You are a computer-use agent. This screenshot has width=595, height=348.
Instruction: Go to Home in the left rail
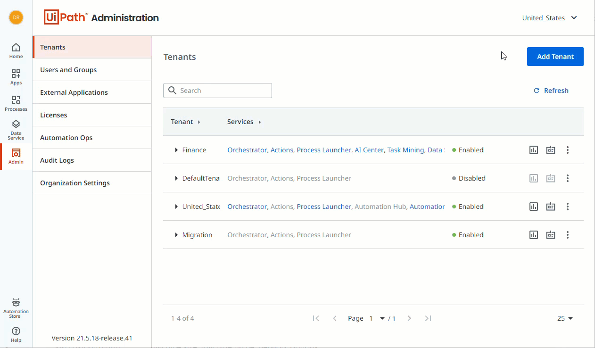(16, 51)
